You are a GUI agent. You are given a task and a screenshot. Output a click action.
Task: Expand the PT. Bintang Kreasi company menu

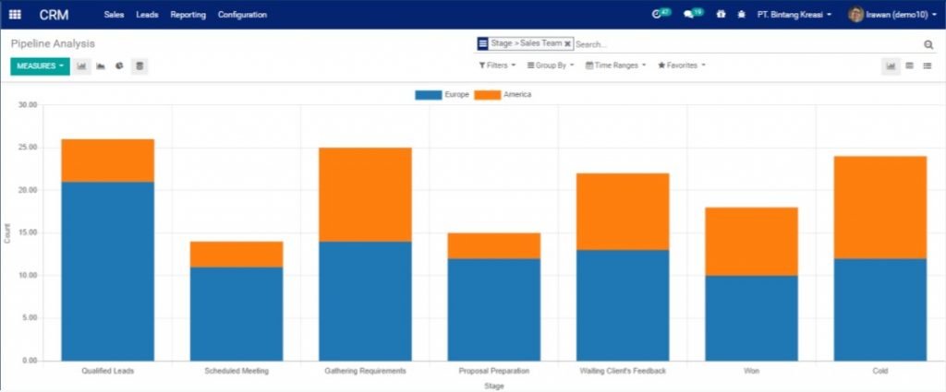[x=794, y=15]
